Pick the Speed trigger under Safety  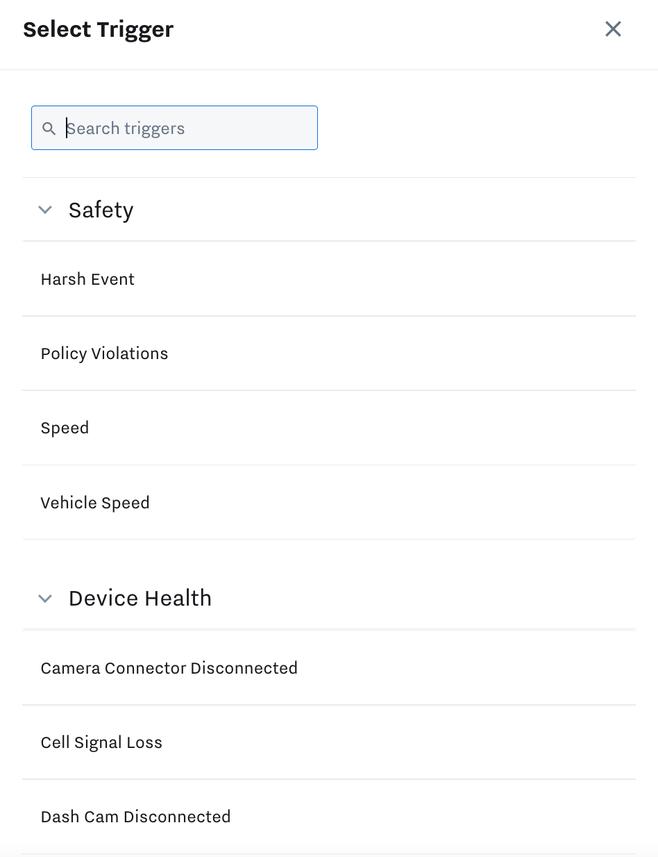tap(65, 428)
